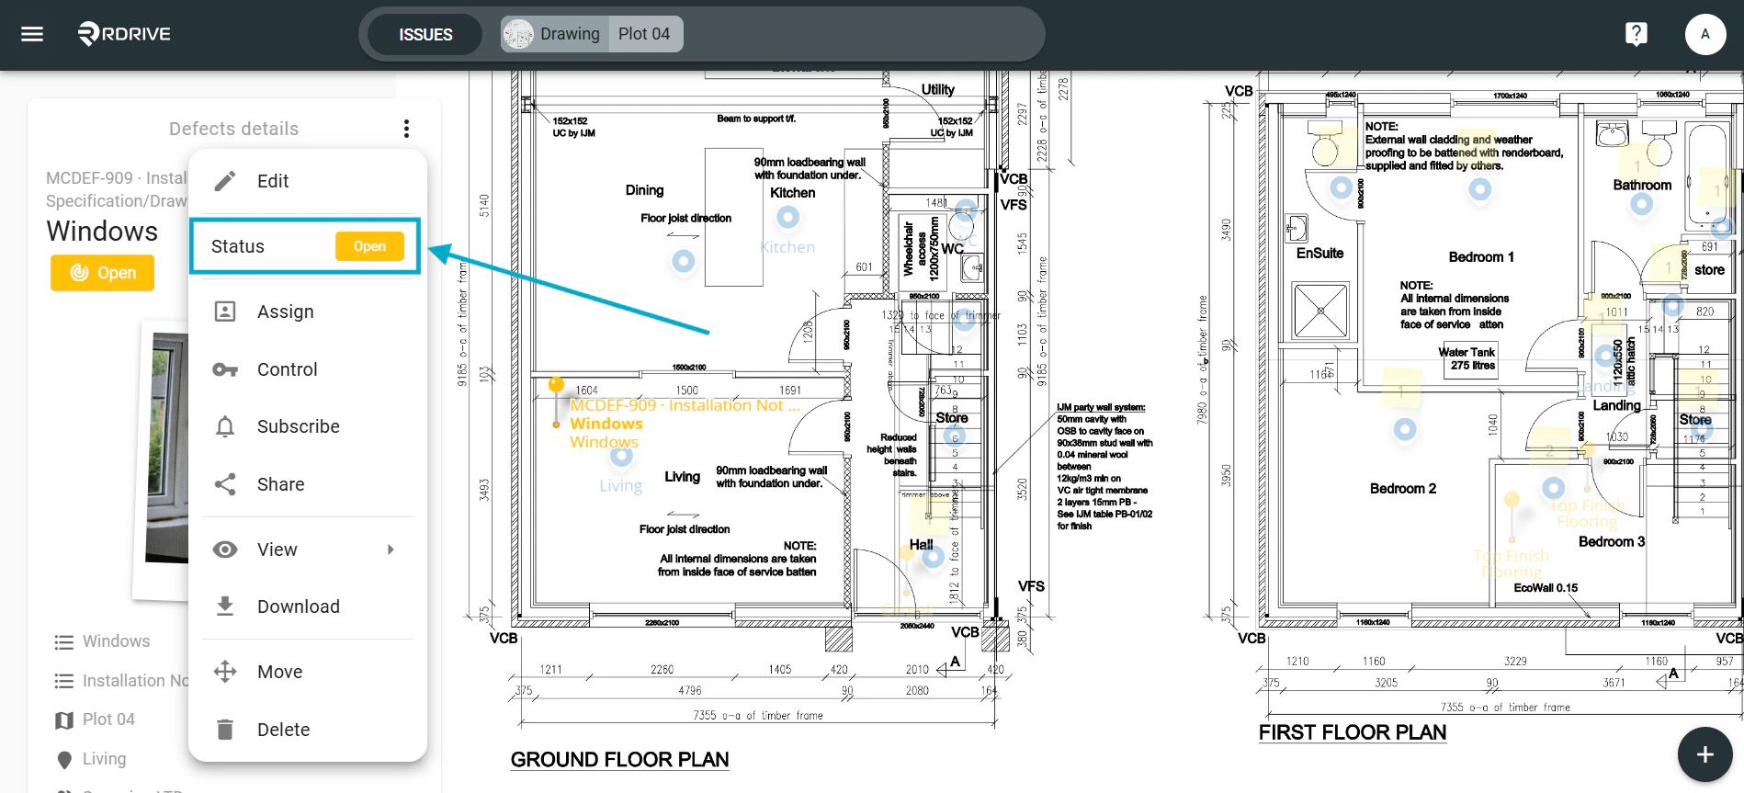Click Plot 04 in the details list
Viewport: 1744px width, 793px height.
(108, 719)
